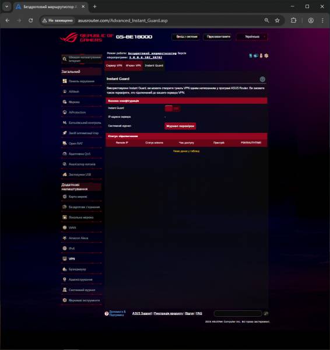The image size is (330, 350).
Task: Click the Не захищено security chip
Action: pos(58,20)
